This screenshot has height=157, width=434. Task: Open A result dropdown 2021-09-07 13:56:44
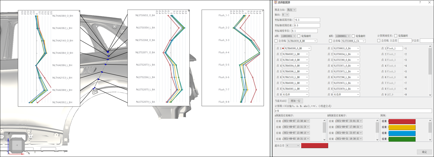(x=296, y=121)
